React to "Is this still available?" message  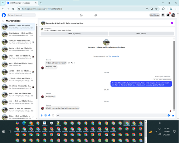(69, 63)
